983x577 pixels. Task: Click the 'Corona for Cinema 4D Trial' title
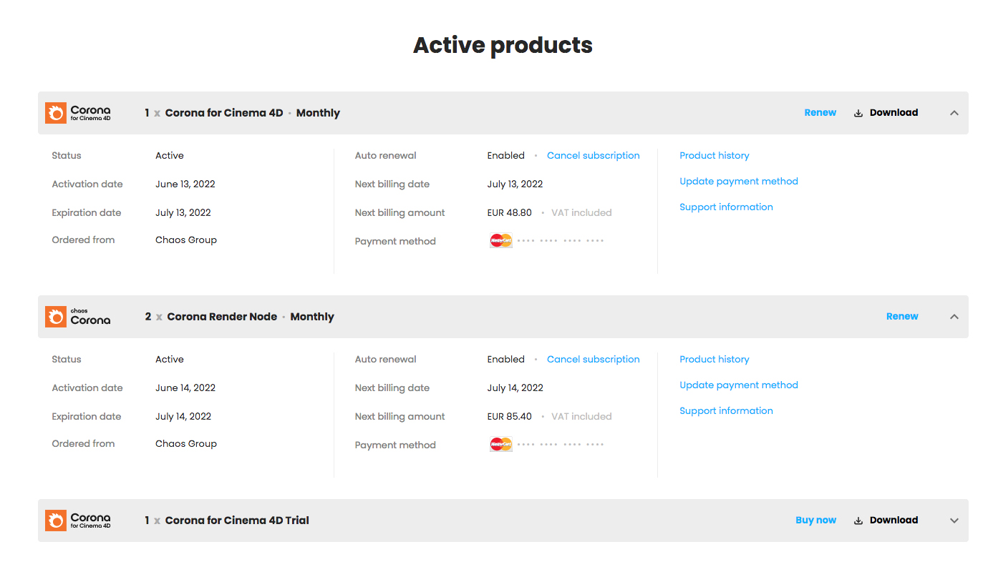[x=237, y=521]
